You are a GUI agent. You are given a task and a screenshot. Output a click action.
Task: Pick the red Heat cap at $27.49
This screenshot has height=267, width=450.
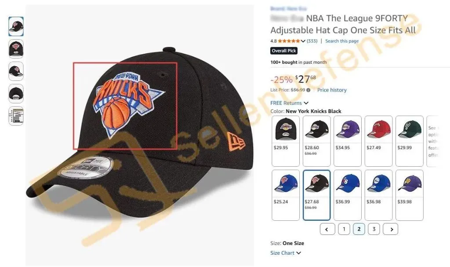coord(378,141)
